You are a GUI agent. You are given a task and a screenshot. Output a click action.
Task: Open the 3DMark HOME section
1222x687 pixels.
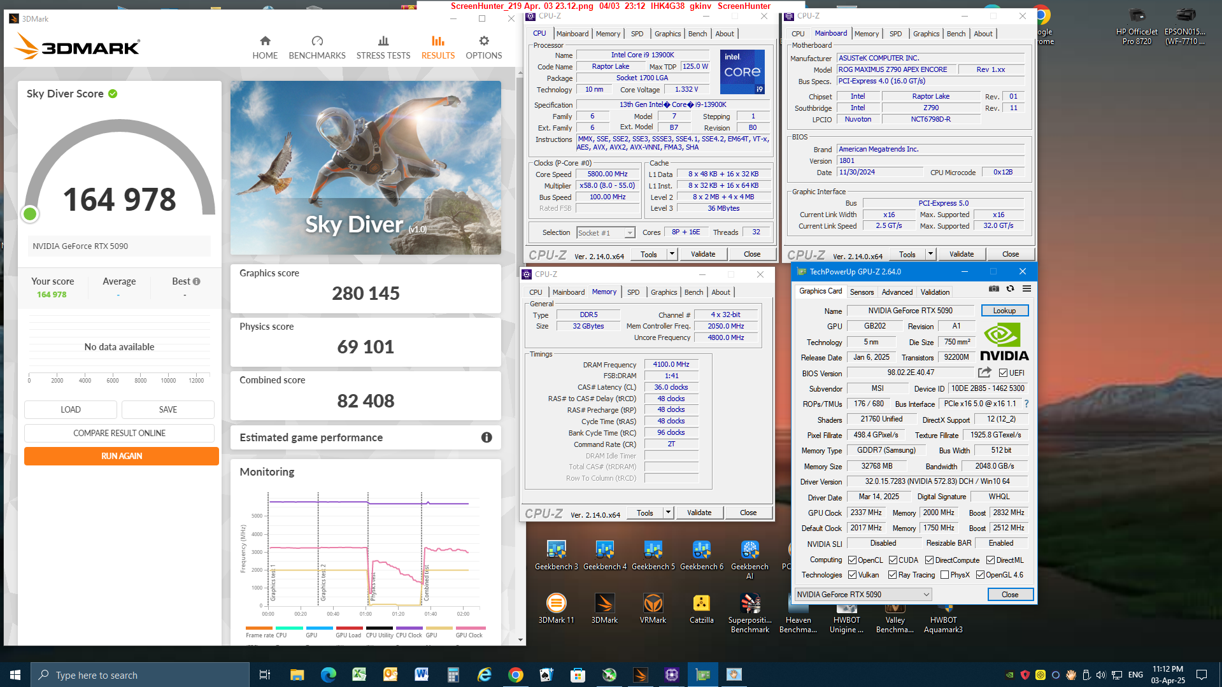[265, 48]
